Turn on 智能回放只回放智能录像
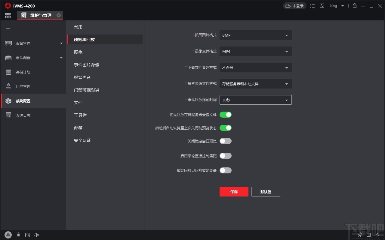The image size is (385, 240). [x=226, y=170]
